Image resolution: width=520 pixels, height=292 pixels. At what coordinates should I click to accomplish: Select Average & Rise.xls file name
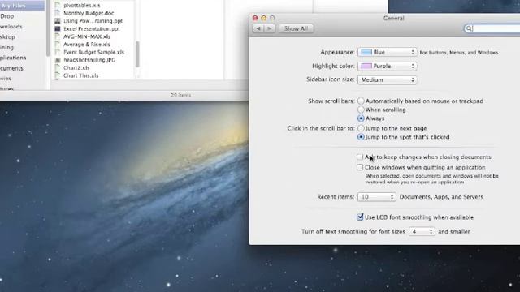click(x=87, y=45)
